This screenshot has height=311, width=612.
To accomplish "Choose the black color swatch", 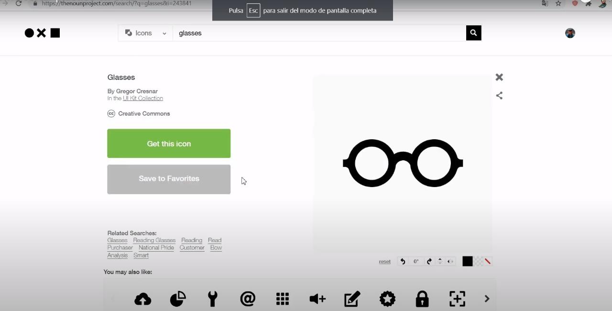I will [468, 261].
